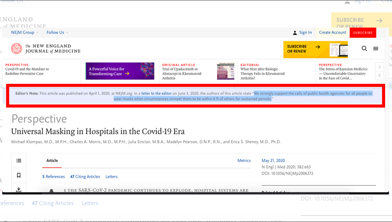392x222 pixels.
Task: Click the May 21, 2020 date link
Action: 273,161
